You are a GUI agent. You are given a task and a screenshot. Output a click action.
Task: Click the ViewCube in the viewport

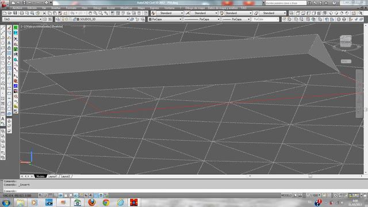pos(346,41)
